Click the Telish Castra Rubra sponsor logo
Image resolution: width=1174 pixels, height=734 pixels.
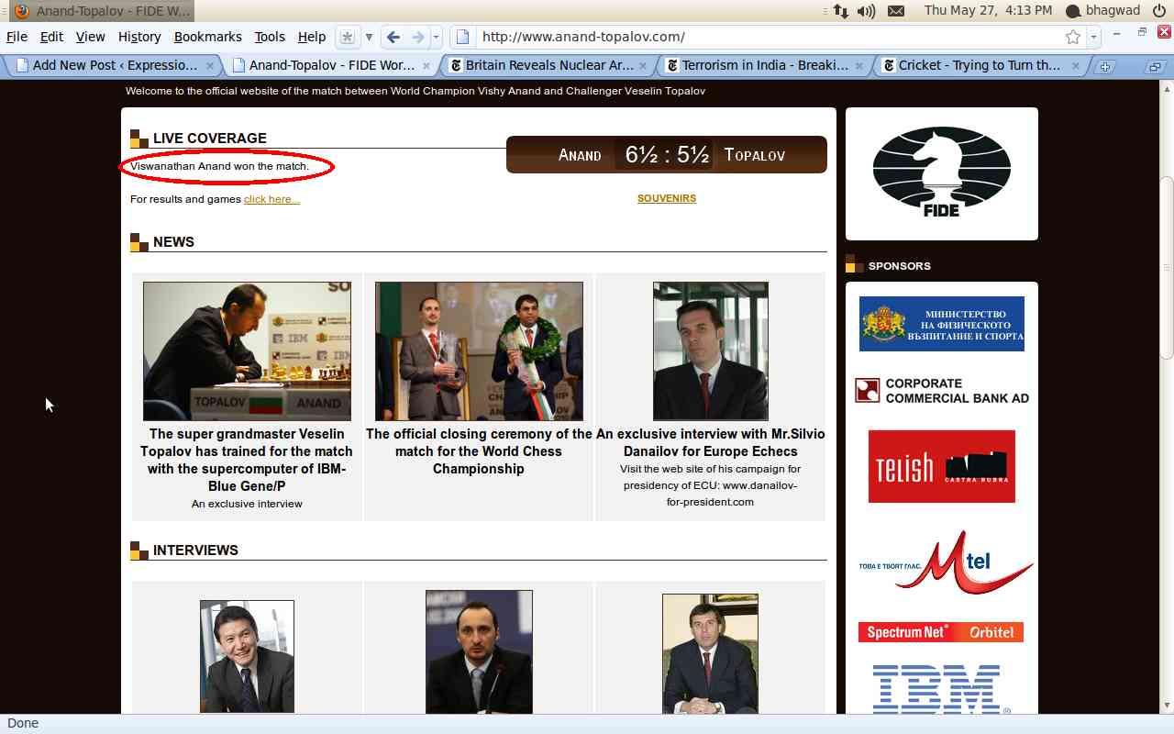pyautogui.click(x=942, y=466)
